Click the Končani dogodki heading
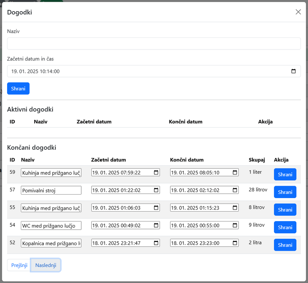Screen dimensions: 308x283 (x=31, y=148)
